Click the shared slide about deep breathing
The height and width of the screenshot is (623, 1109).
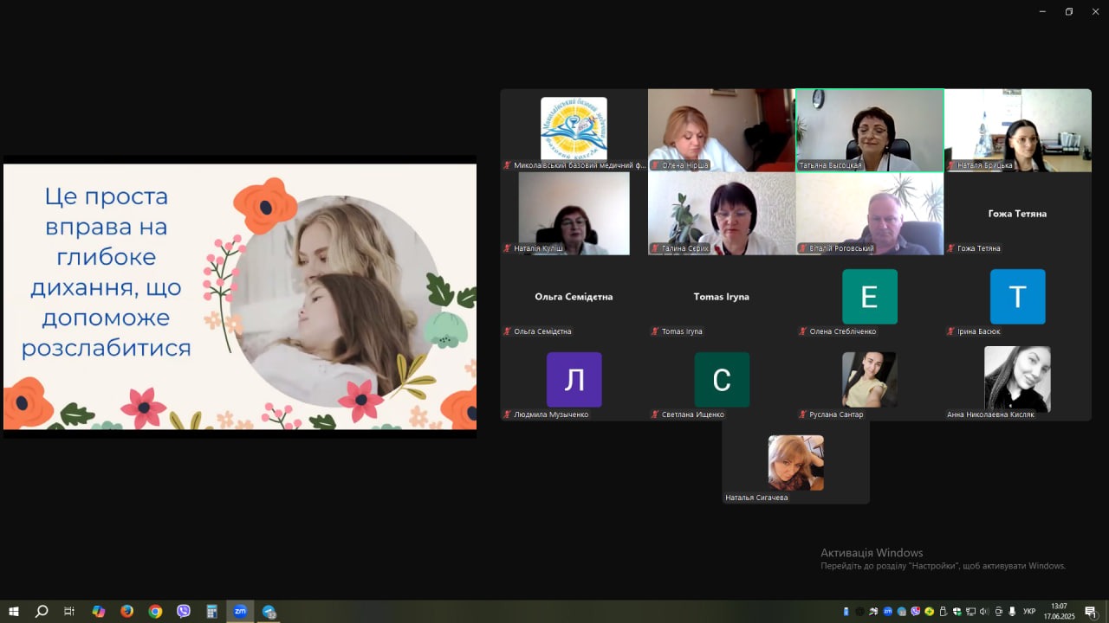240,296
